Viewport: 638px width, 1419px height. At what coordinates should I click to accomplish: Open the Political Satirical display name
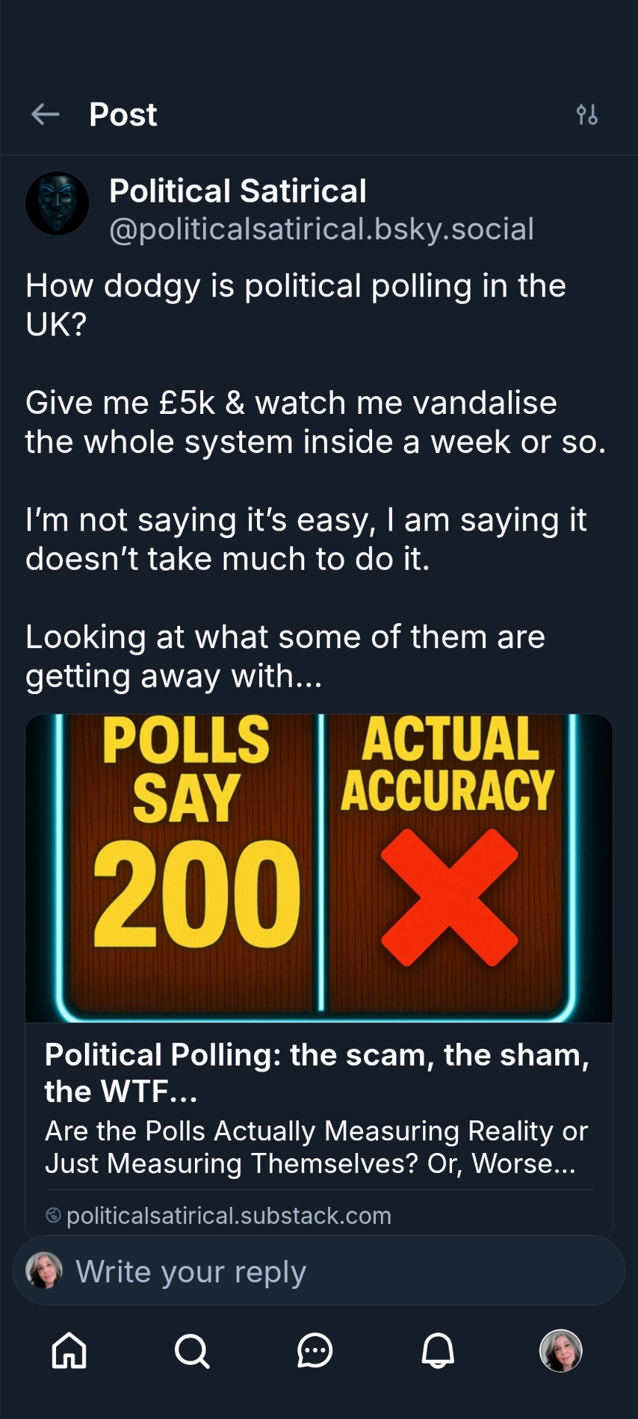point(238,191)
